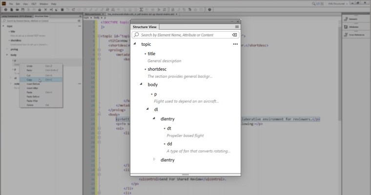Select the title element in the tree
The height and width of the screenshot is (195, 371).
151,54
